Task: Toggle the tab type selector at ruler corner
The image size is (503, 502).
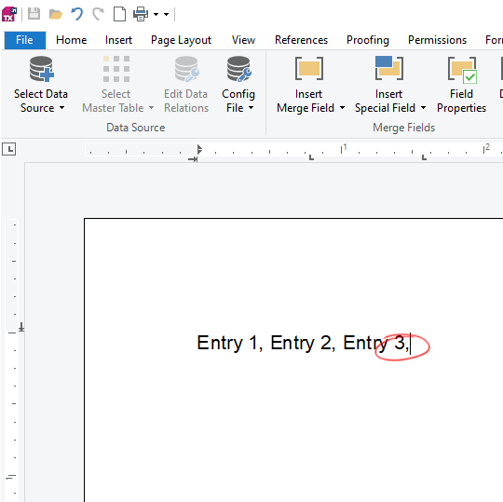Action: [x=9, y=149]
